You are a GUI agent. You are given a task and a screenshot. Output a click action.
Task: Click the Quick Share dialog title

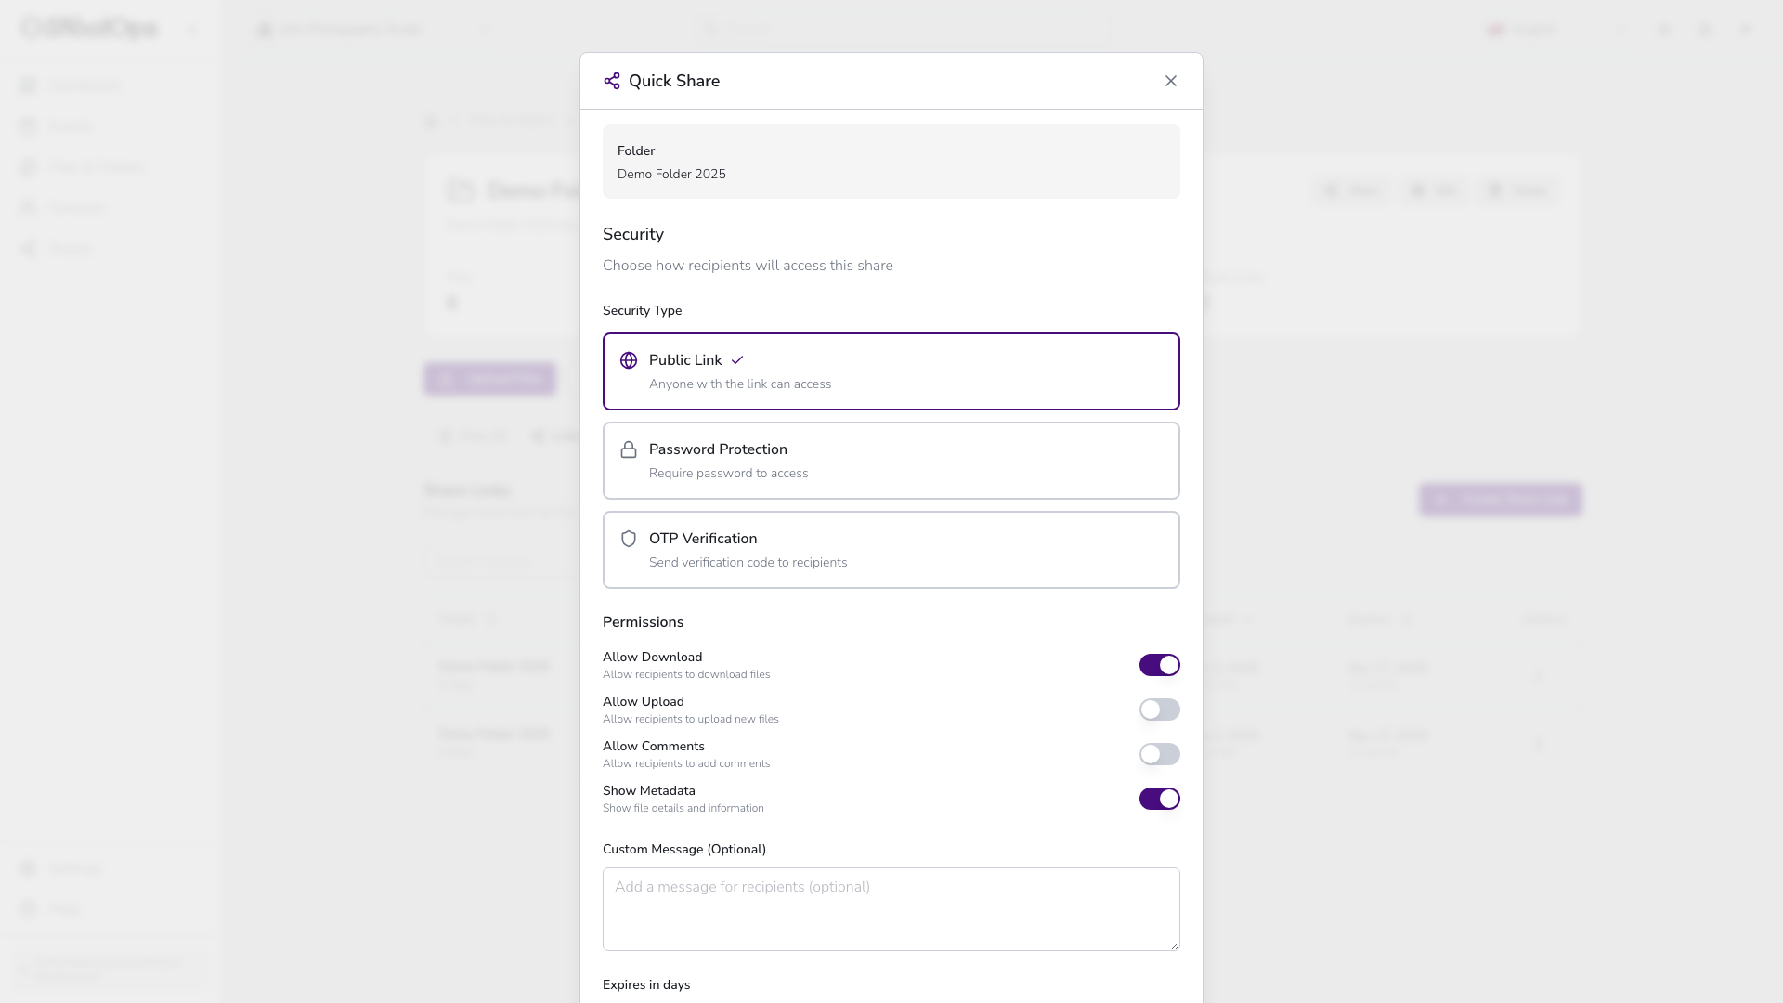(673, 81)
